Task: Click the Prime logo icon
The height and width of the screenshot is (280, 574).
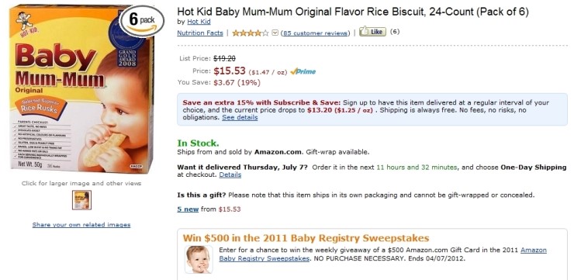Action: (x=303, y=71)
